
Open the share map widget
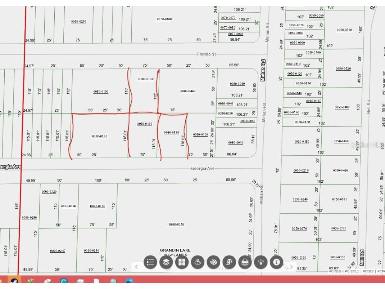[x=261, y=262]
